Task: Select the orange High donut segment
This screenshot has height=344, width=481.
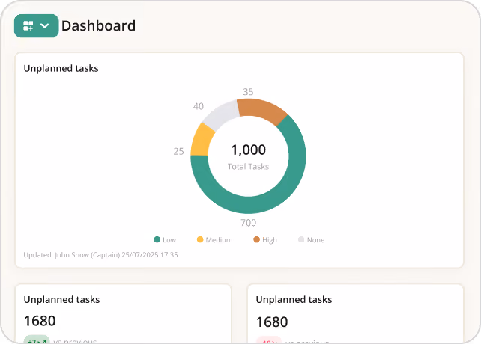Action: tap(262, 110)
